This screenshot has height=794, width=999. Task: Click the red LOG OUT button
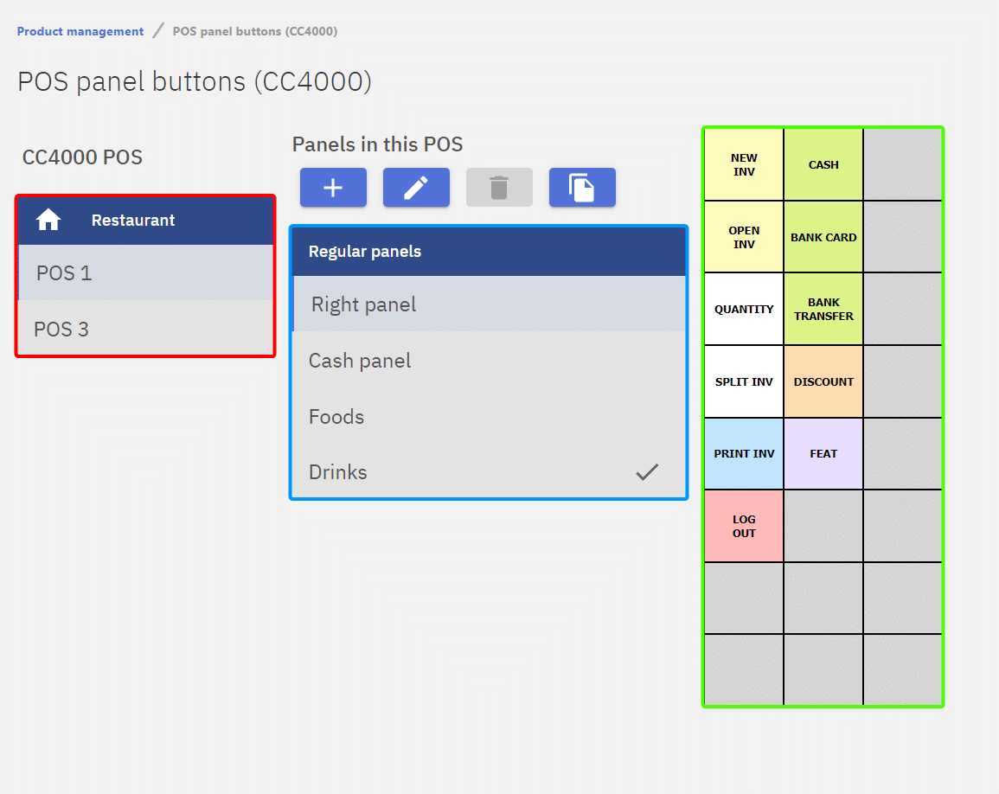pos(744,526)
